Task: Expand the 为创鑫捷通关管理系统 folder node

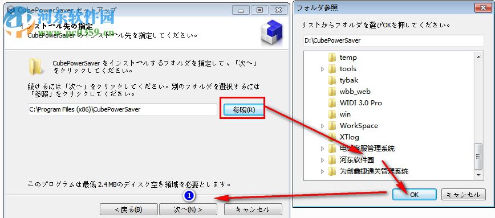Action: 322,171
